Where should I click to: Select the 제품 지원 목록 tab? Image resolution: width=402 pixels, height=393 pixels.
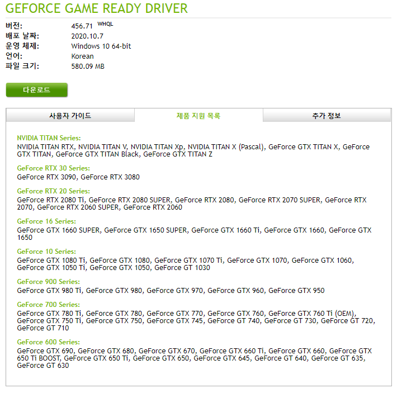pyautogui.click(x=198, y=116)
